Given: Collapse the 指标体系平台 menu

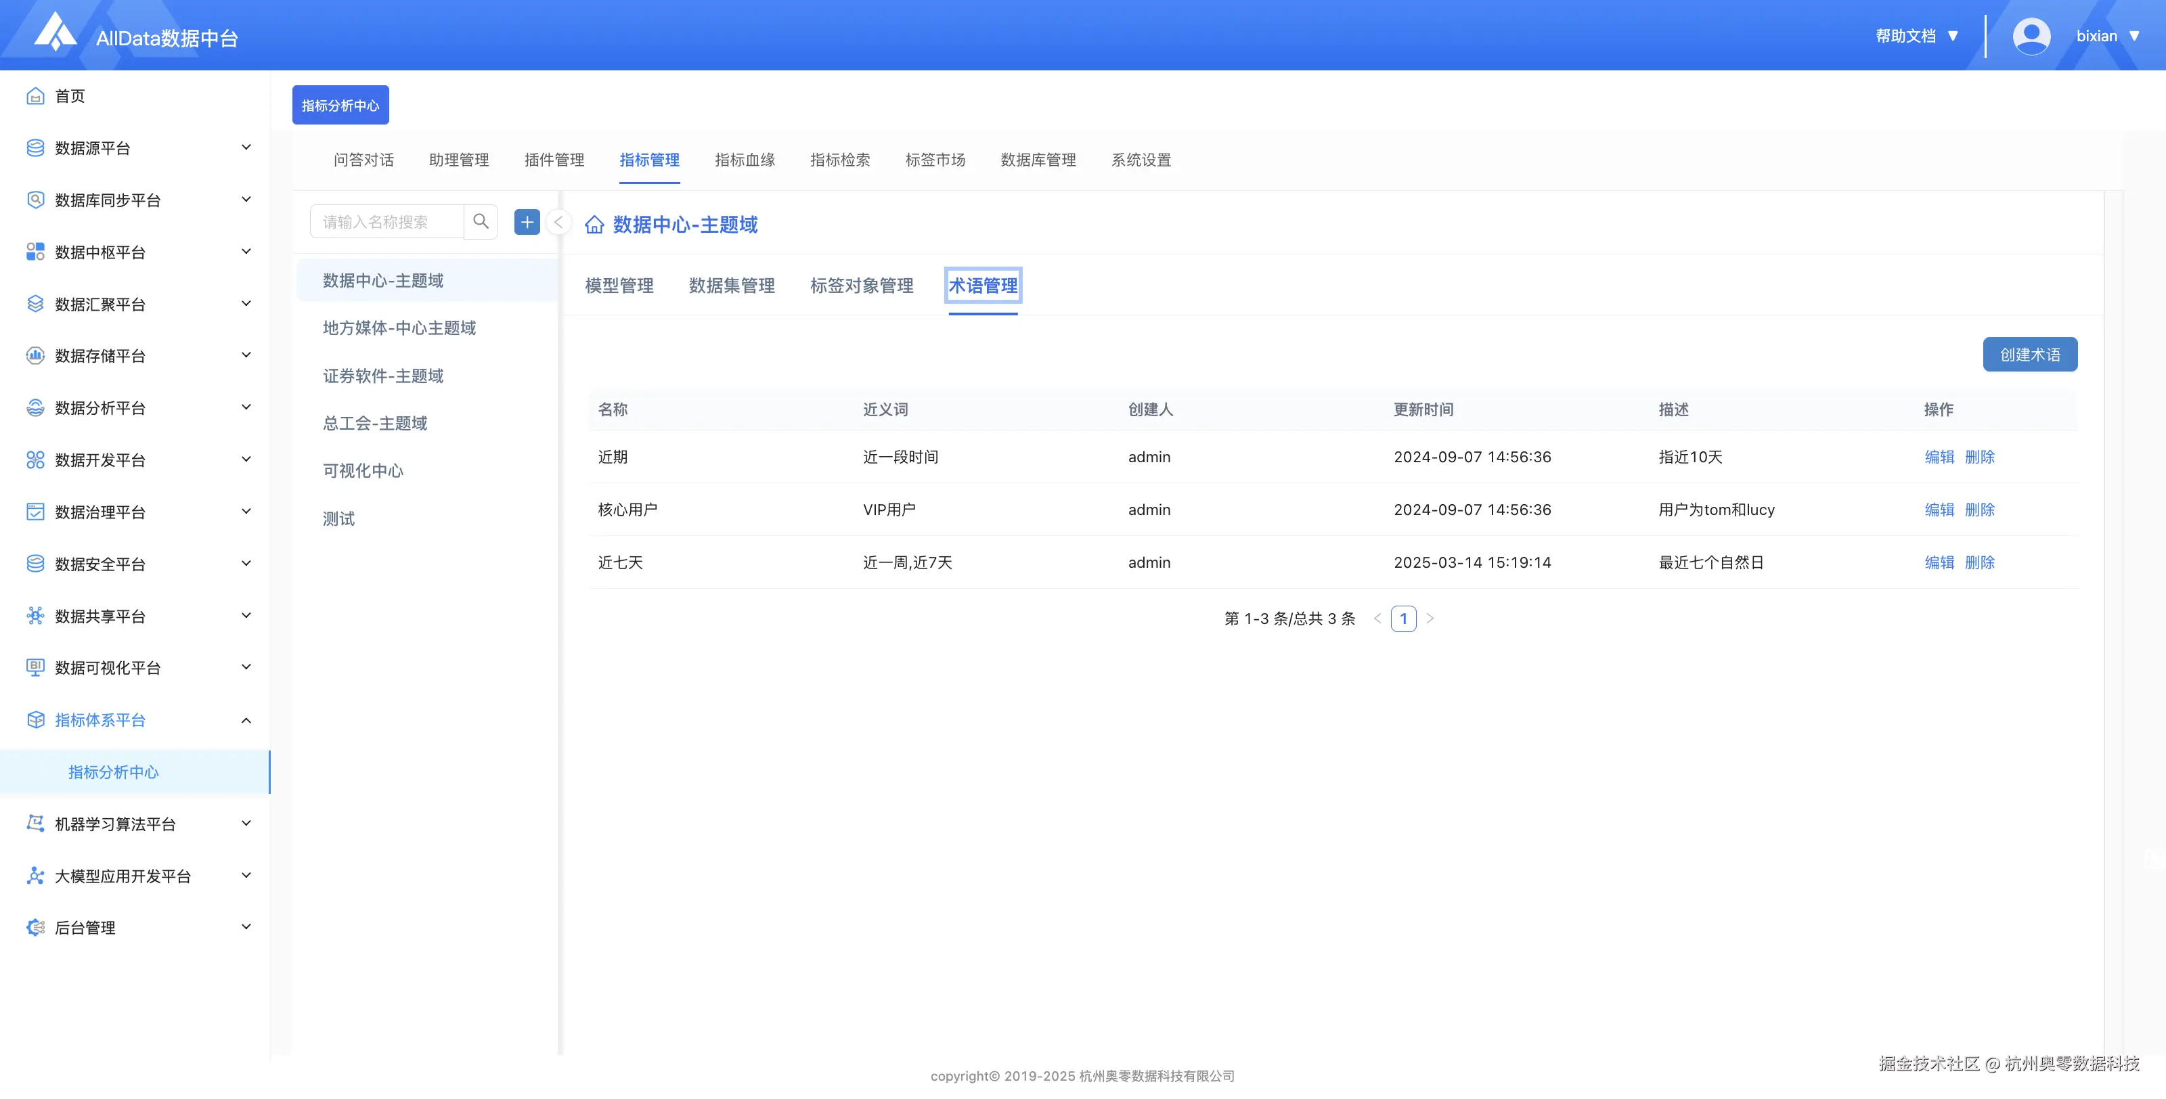Looking at the screenshot, I should [246, 720].
